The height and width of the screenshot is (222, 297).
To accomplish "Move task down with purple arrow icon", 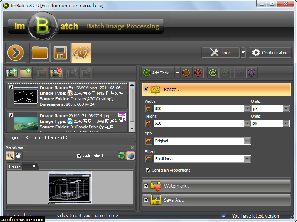I will pos(252,73).
